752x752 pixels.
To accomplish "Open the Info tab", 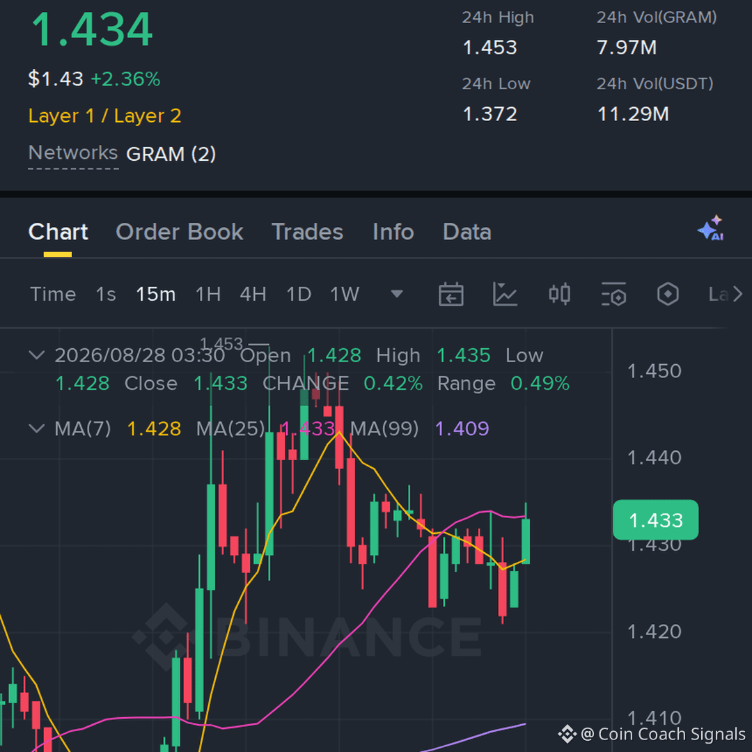I will point(393,232).
